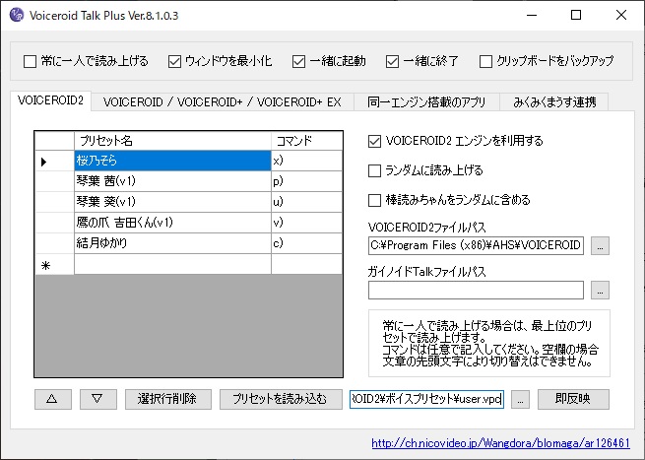The image size is (645, 460).
Task: Open 同一エンジン搭載のアプリ tab
Action: point(426,102)
